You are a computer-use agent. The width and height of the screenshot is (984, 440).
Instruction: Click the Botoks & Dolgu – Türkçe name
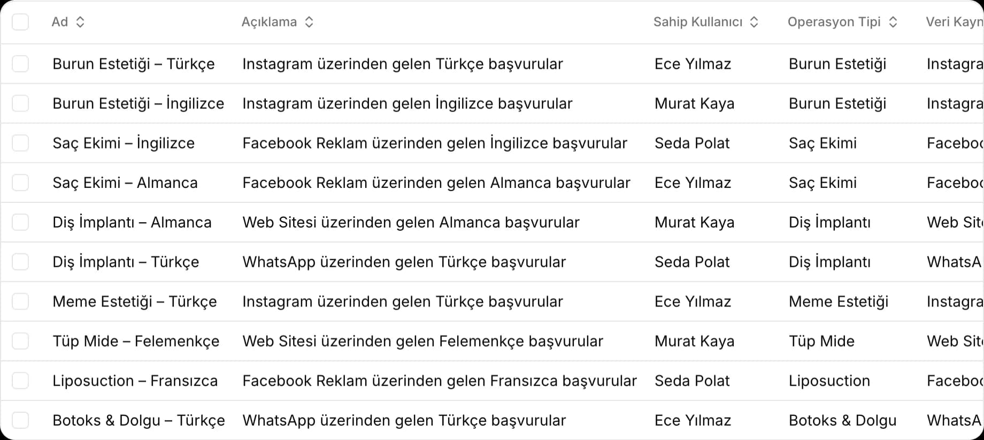click(x=139, y=420)
